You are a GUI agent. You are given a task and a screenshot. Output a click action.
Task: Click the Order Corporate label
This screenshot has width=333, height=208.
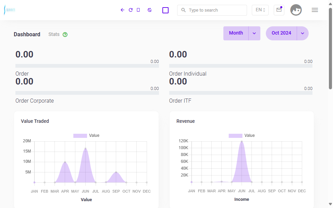(x=35, y=101)
